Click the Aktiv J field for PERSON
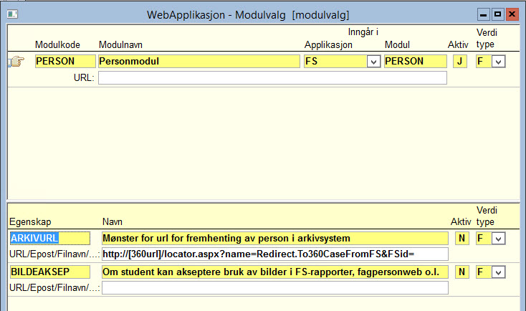Screen dimensions: 526x311 click(460, 62)
